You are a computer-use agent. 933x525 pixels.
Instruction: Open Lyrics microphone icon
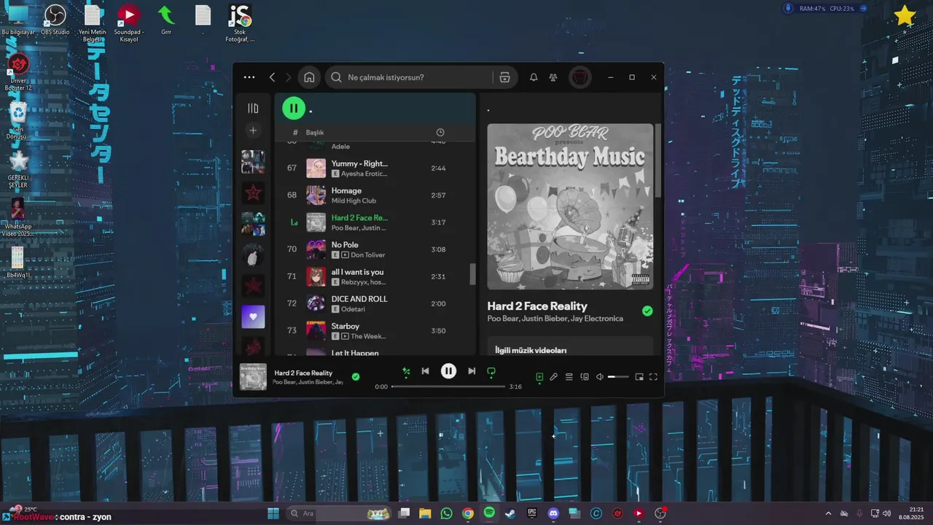coord(554,377)
